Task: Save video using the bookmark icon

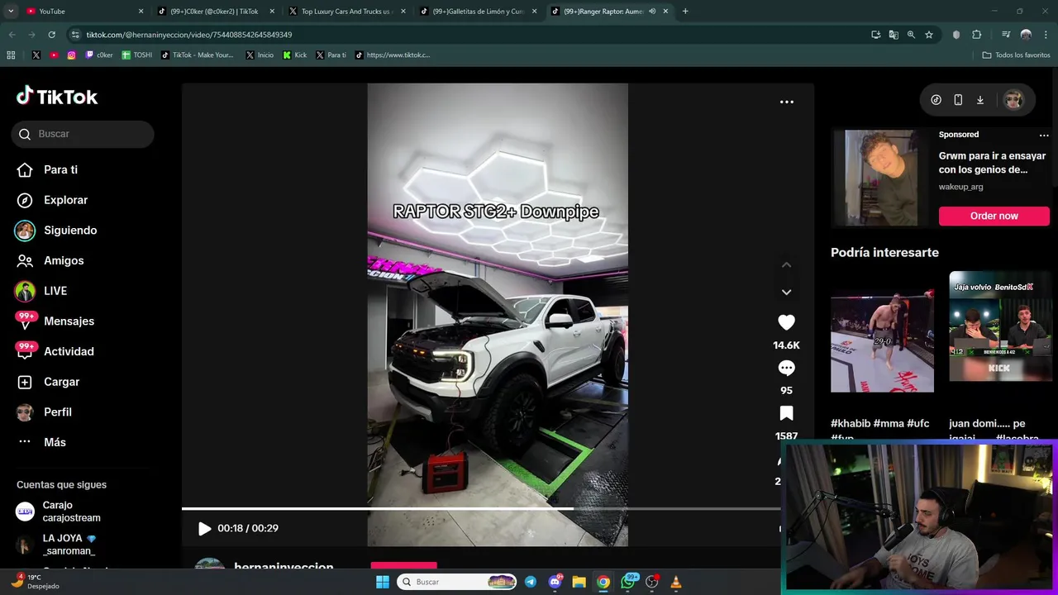Action: pos(786,413)
